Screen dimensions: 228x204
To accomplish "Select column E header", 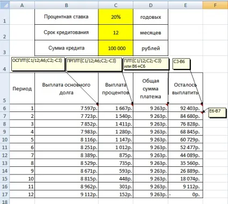I will point(186,5).
